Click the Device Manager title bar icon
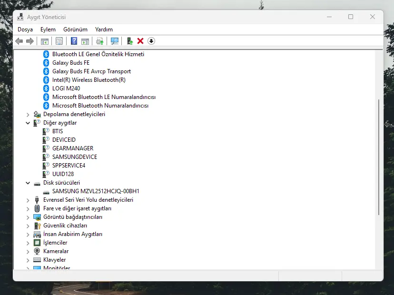The image size is (394, 295). pos(20,17)
